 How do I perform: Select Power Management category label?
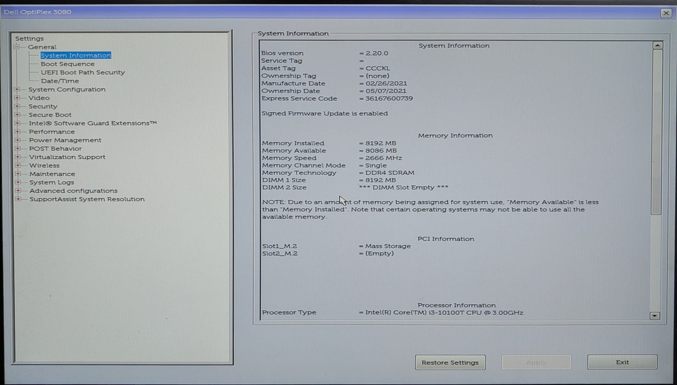point(65,140)
